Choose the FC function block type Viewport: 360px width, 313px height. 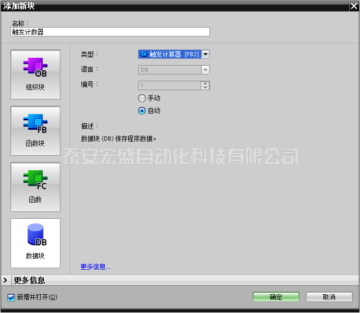(35, 187)
